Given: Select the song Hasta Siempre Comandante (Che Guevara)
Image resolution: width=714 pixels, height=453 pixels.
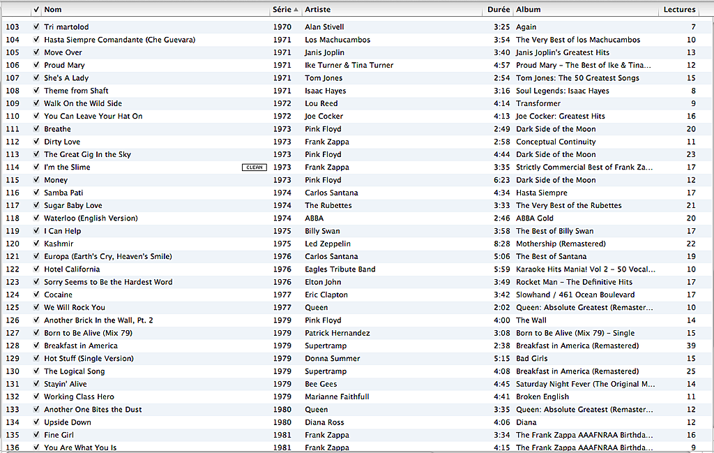Looking at the screenshot, I should pos(119,40).
